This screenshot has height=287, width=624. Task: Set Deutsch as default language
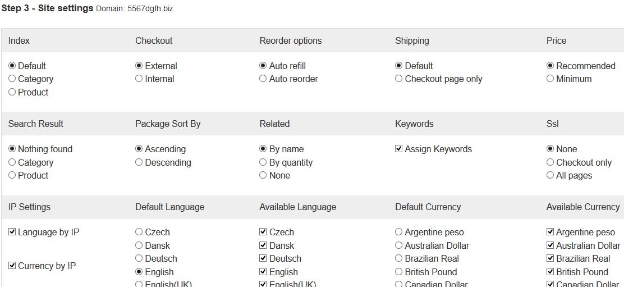[139, 258]
